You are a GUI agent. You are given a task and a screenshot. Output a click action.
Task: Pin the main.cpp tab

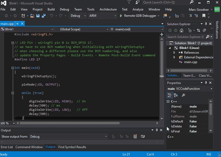17,24
